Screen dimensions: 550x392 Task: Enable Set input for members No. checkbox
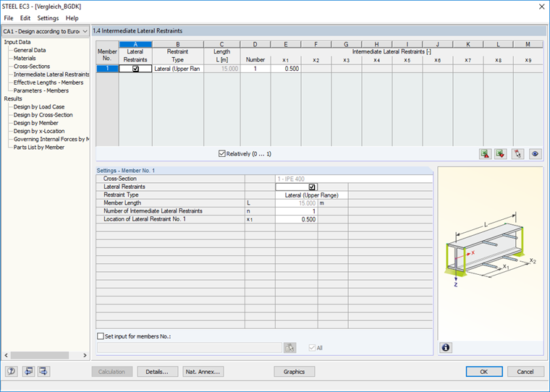pyautogui.click(x=101, y=336)
